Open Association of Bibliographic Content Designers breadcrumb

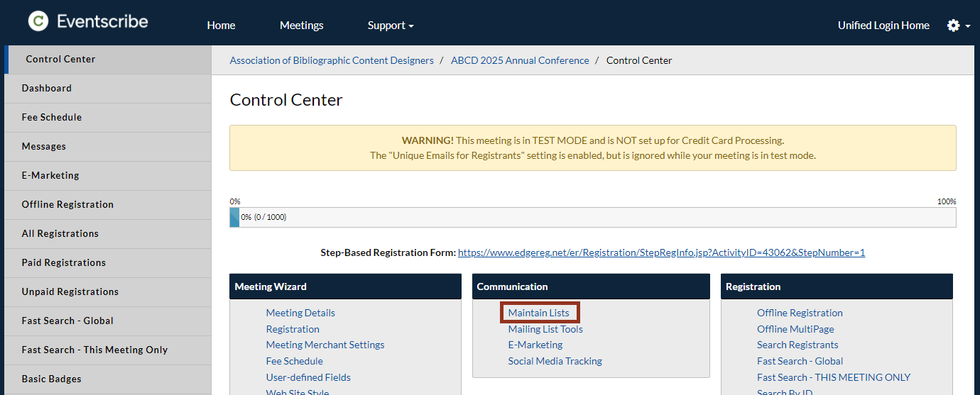click(x=332, y=60)
